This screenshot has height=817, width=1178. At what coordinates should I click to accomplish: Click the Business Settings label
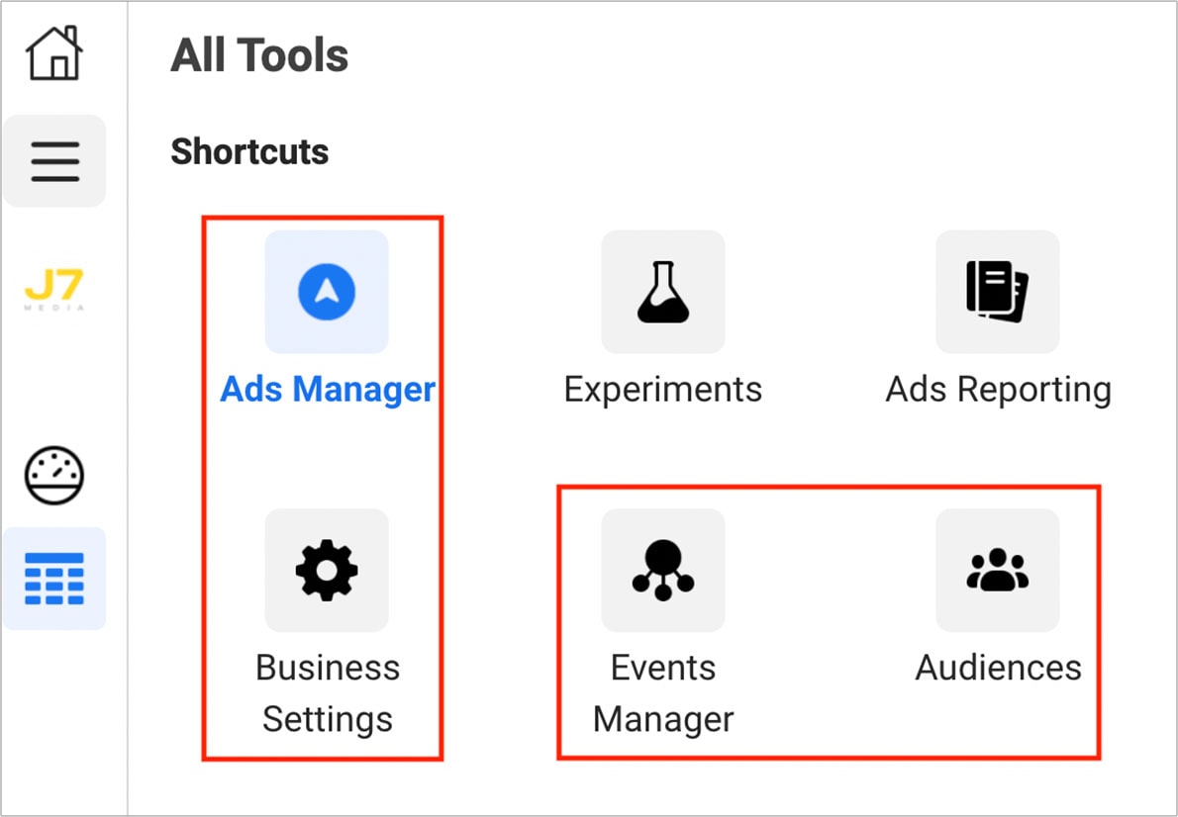coord(327,692)
